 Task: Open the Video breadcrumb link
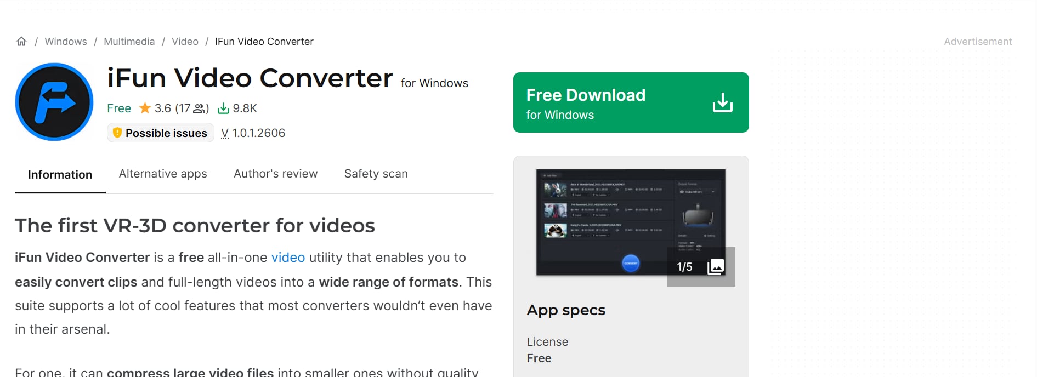(185, 42)
